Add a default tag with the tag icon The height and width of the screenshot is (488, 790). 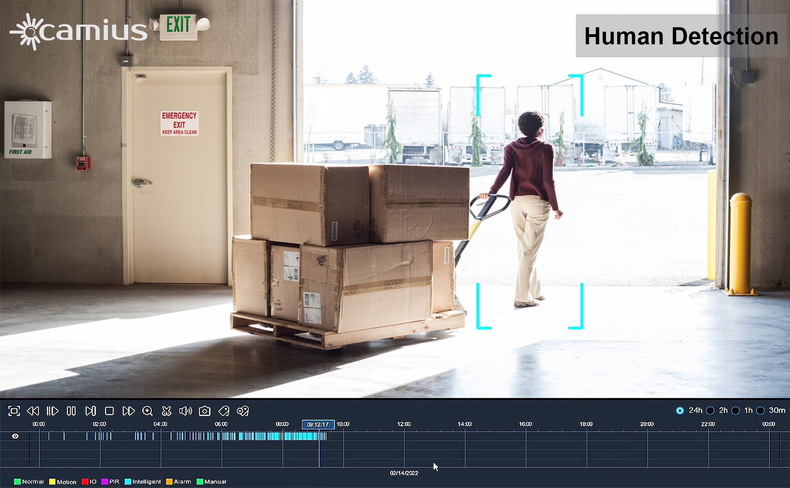[224, 411]
